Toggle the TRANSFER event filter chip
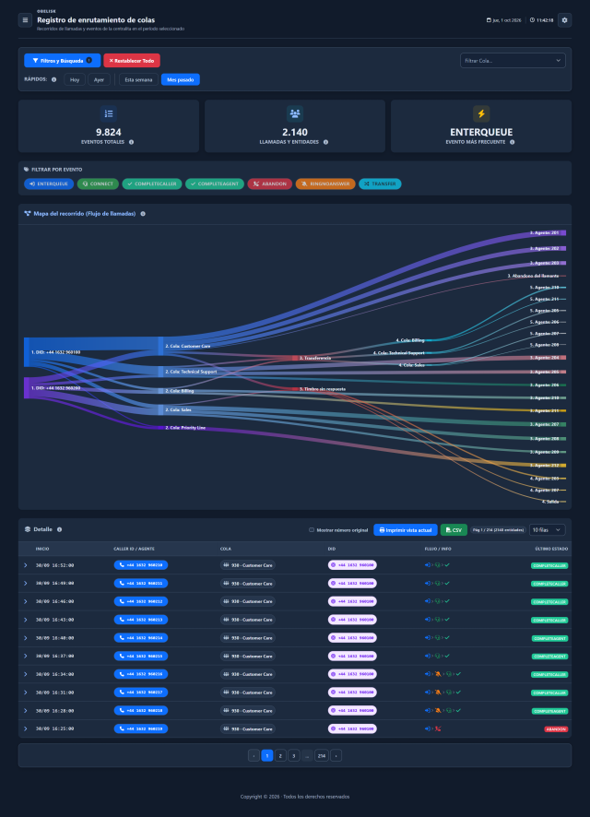Viewport: 590px width, 817px height. (380, 184)
